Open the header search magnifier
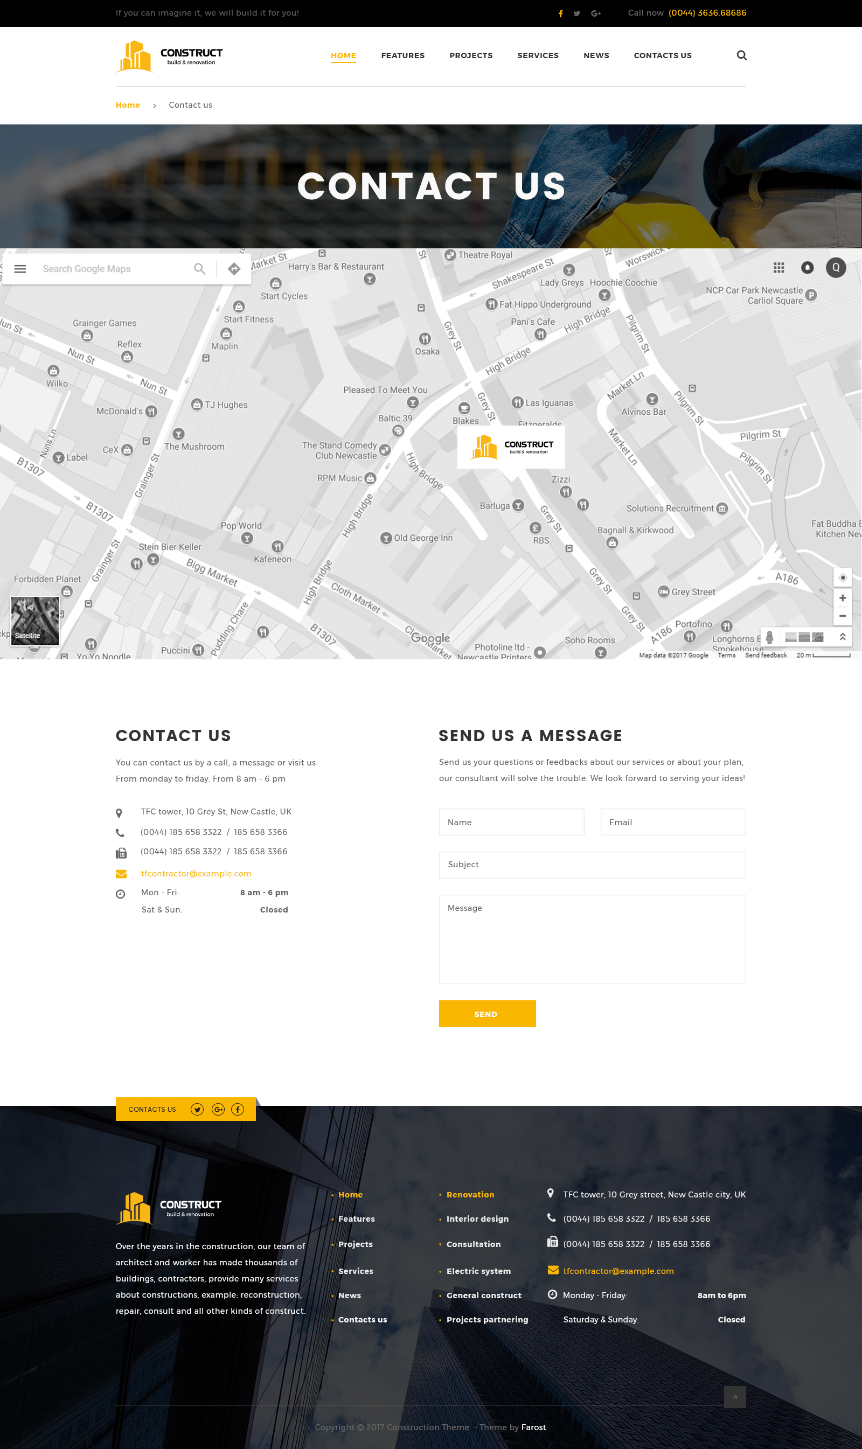Image resolution: width=862 pixels, height=1449 pixels. pos(742,55)
